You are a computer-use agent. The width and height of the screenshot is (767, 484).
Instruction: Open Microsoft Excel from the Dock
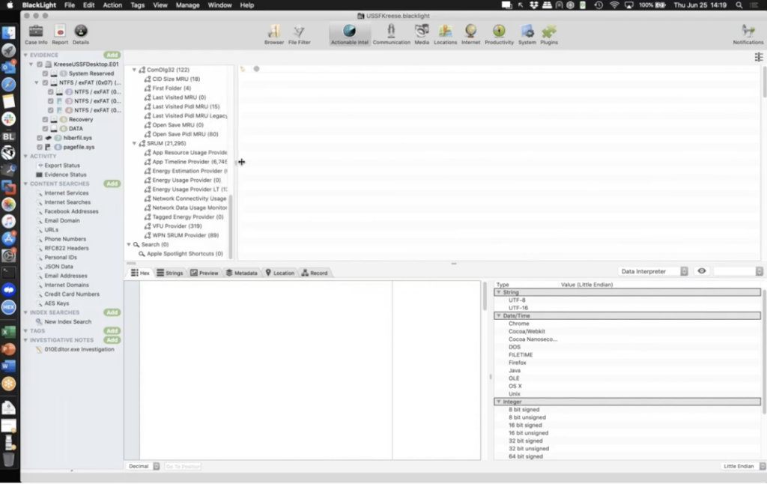(8, 332)
